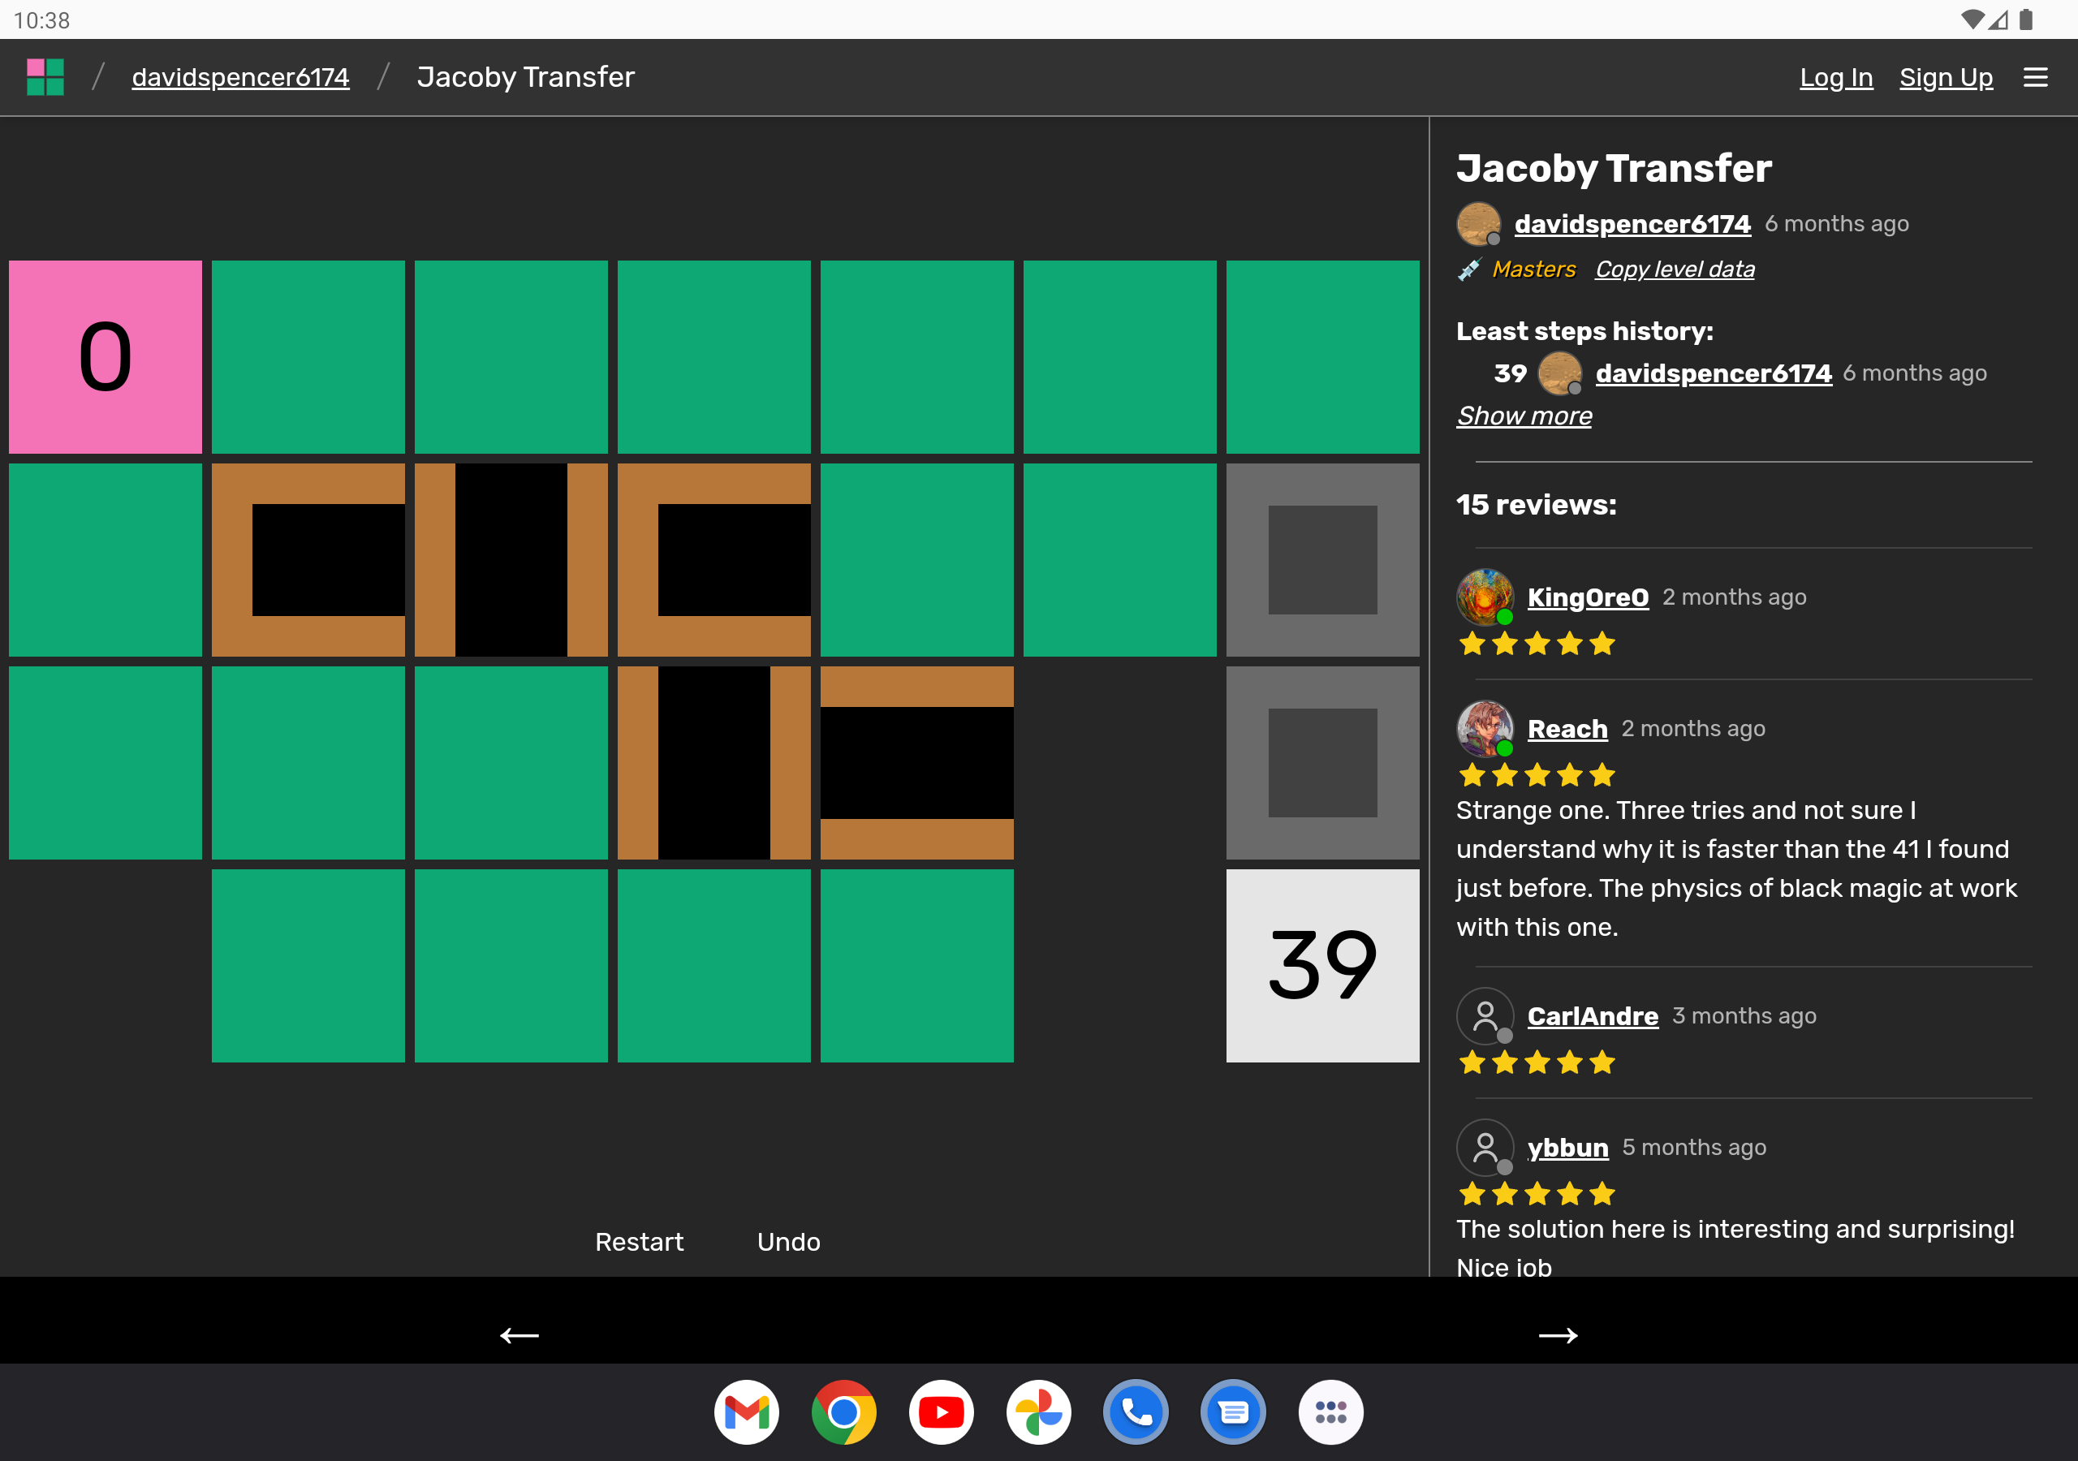The width and height of the screenshot is (2078, 1461).
Task: Open davidspencer6174 from the breadcrumb
Action: tap(241, 77)
